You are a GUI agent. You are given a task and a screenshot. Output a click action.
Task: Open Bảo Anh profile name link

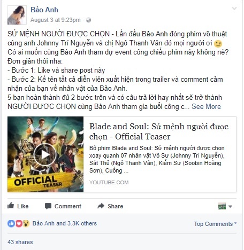pos(44,10)
